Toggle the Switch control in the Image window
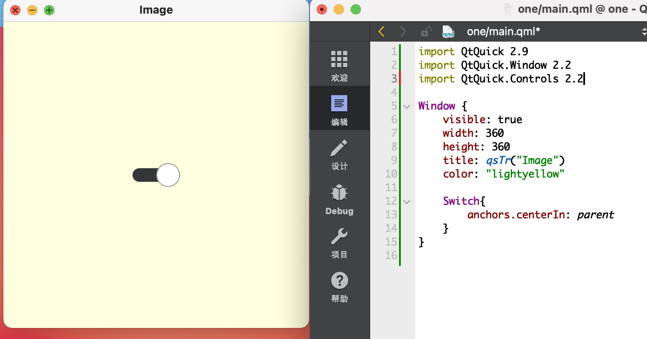647x339 pixels. (x=156, y=175)
